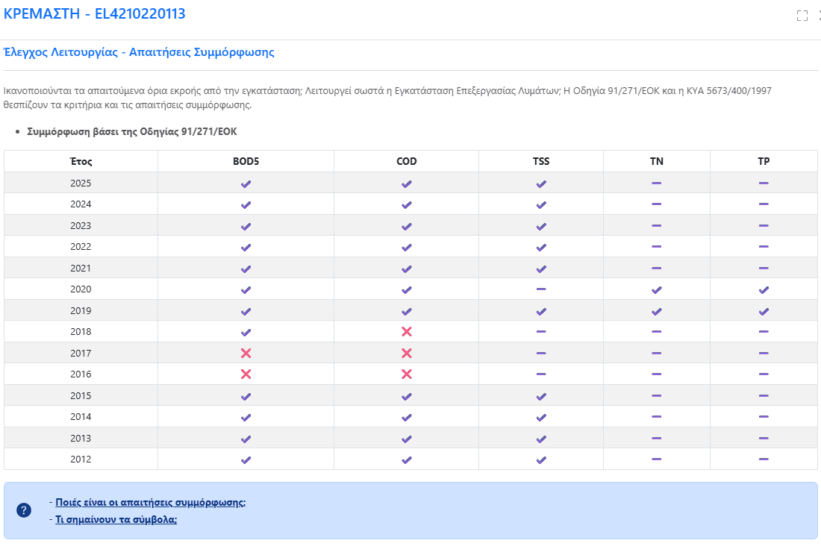This screenshot has height=549, width=821.
Task: Click the red X for BOD5 in 2016
Action: click(x=246, y=374)
